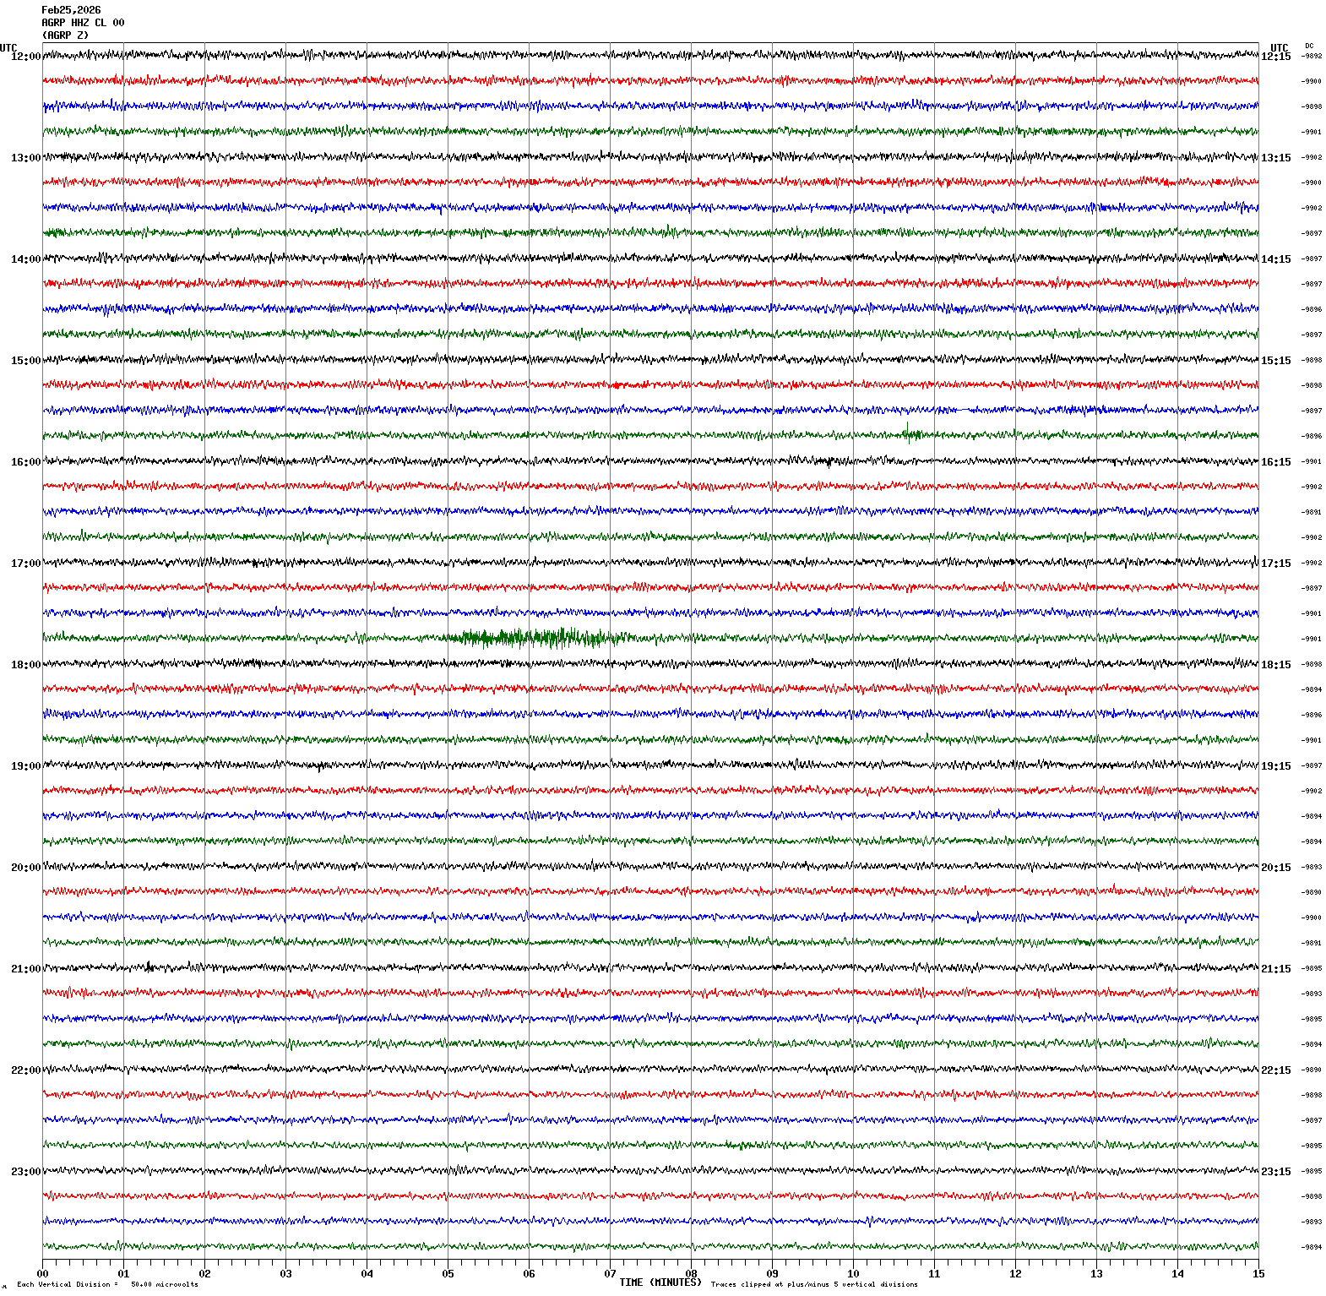The width and height of the screenshot is (1326, 1296).
Task: Select the 12:00 UTC hour label on left
Action: pos(25,57)
